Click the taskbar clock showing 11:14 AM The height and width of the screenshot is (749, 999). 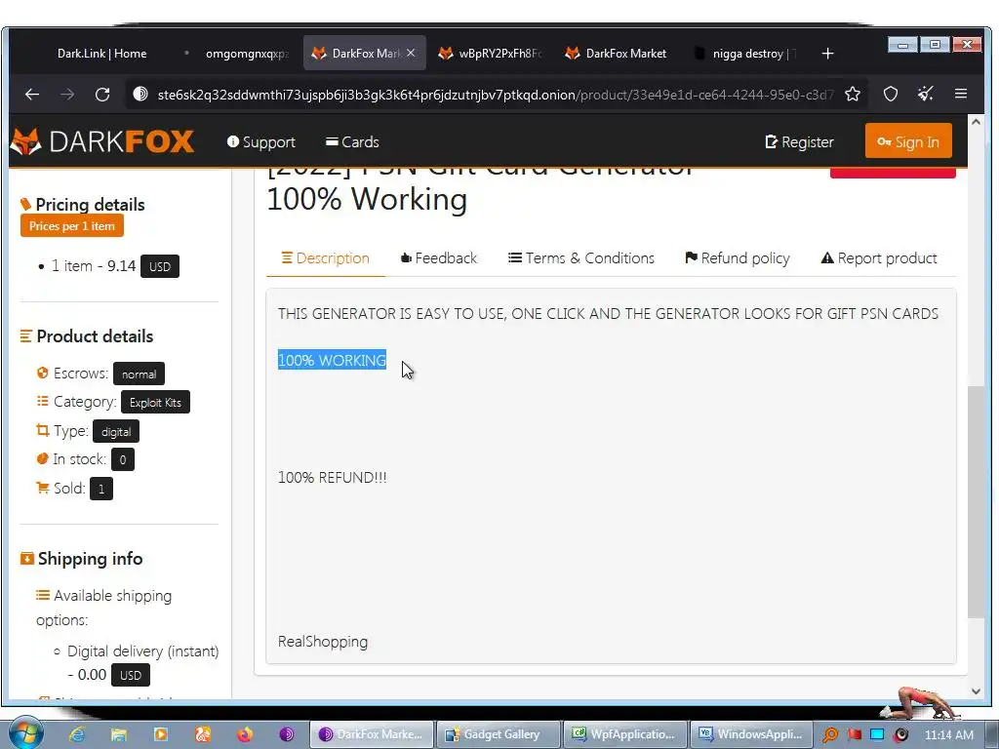click(x=948, y=735)
